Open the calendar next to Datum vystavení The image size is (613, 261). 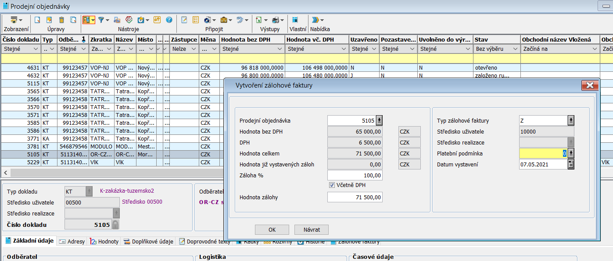coord(571,165)
